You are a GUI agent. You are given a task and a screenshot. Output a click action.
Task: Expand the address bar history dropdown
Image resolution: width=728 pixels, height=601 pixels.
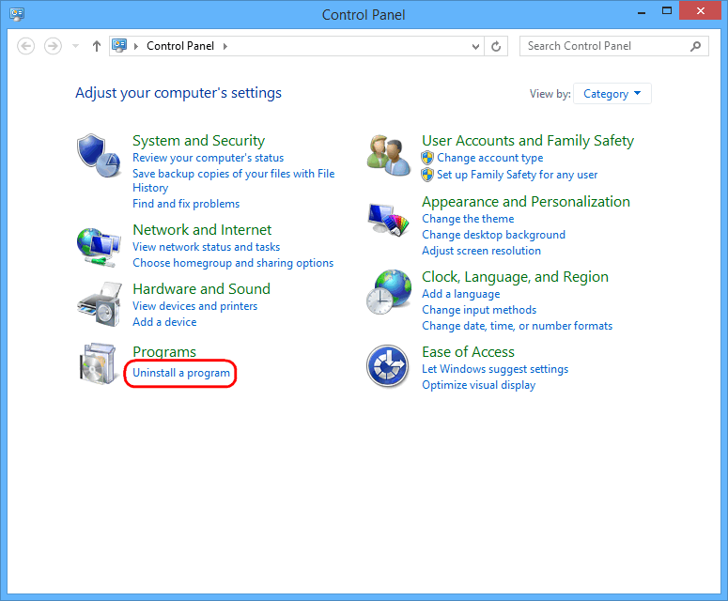pos(475,46)
